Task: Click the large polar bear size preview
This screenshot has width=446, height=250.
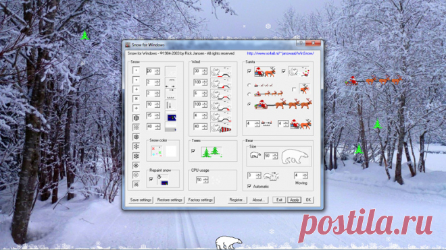Action: (295, 156)
